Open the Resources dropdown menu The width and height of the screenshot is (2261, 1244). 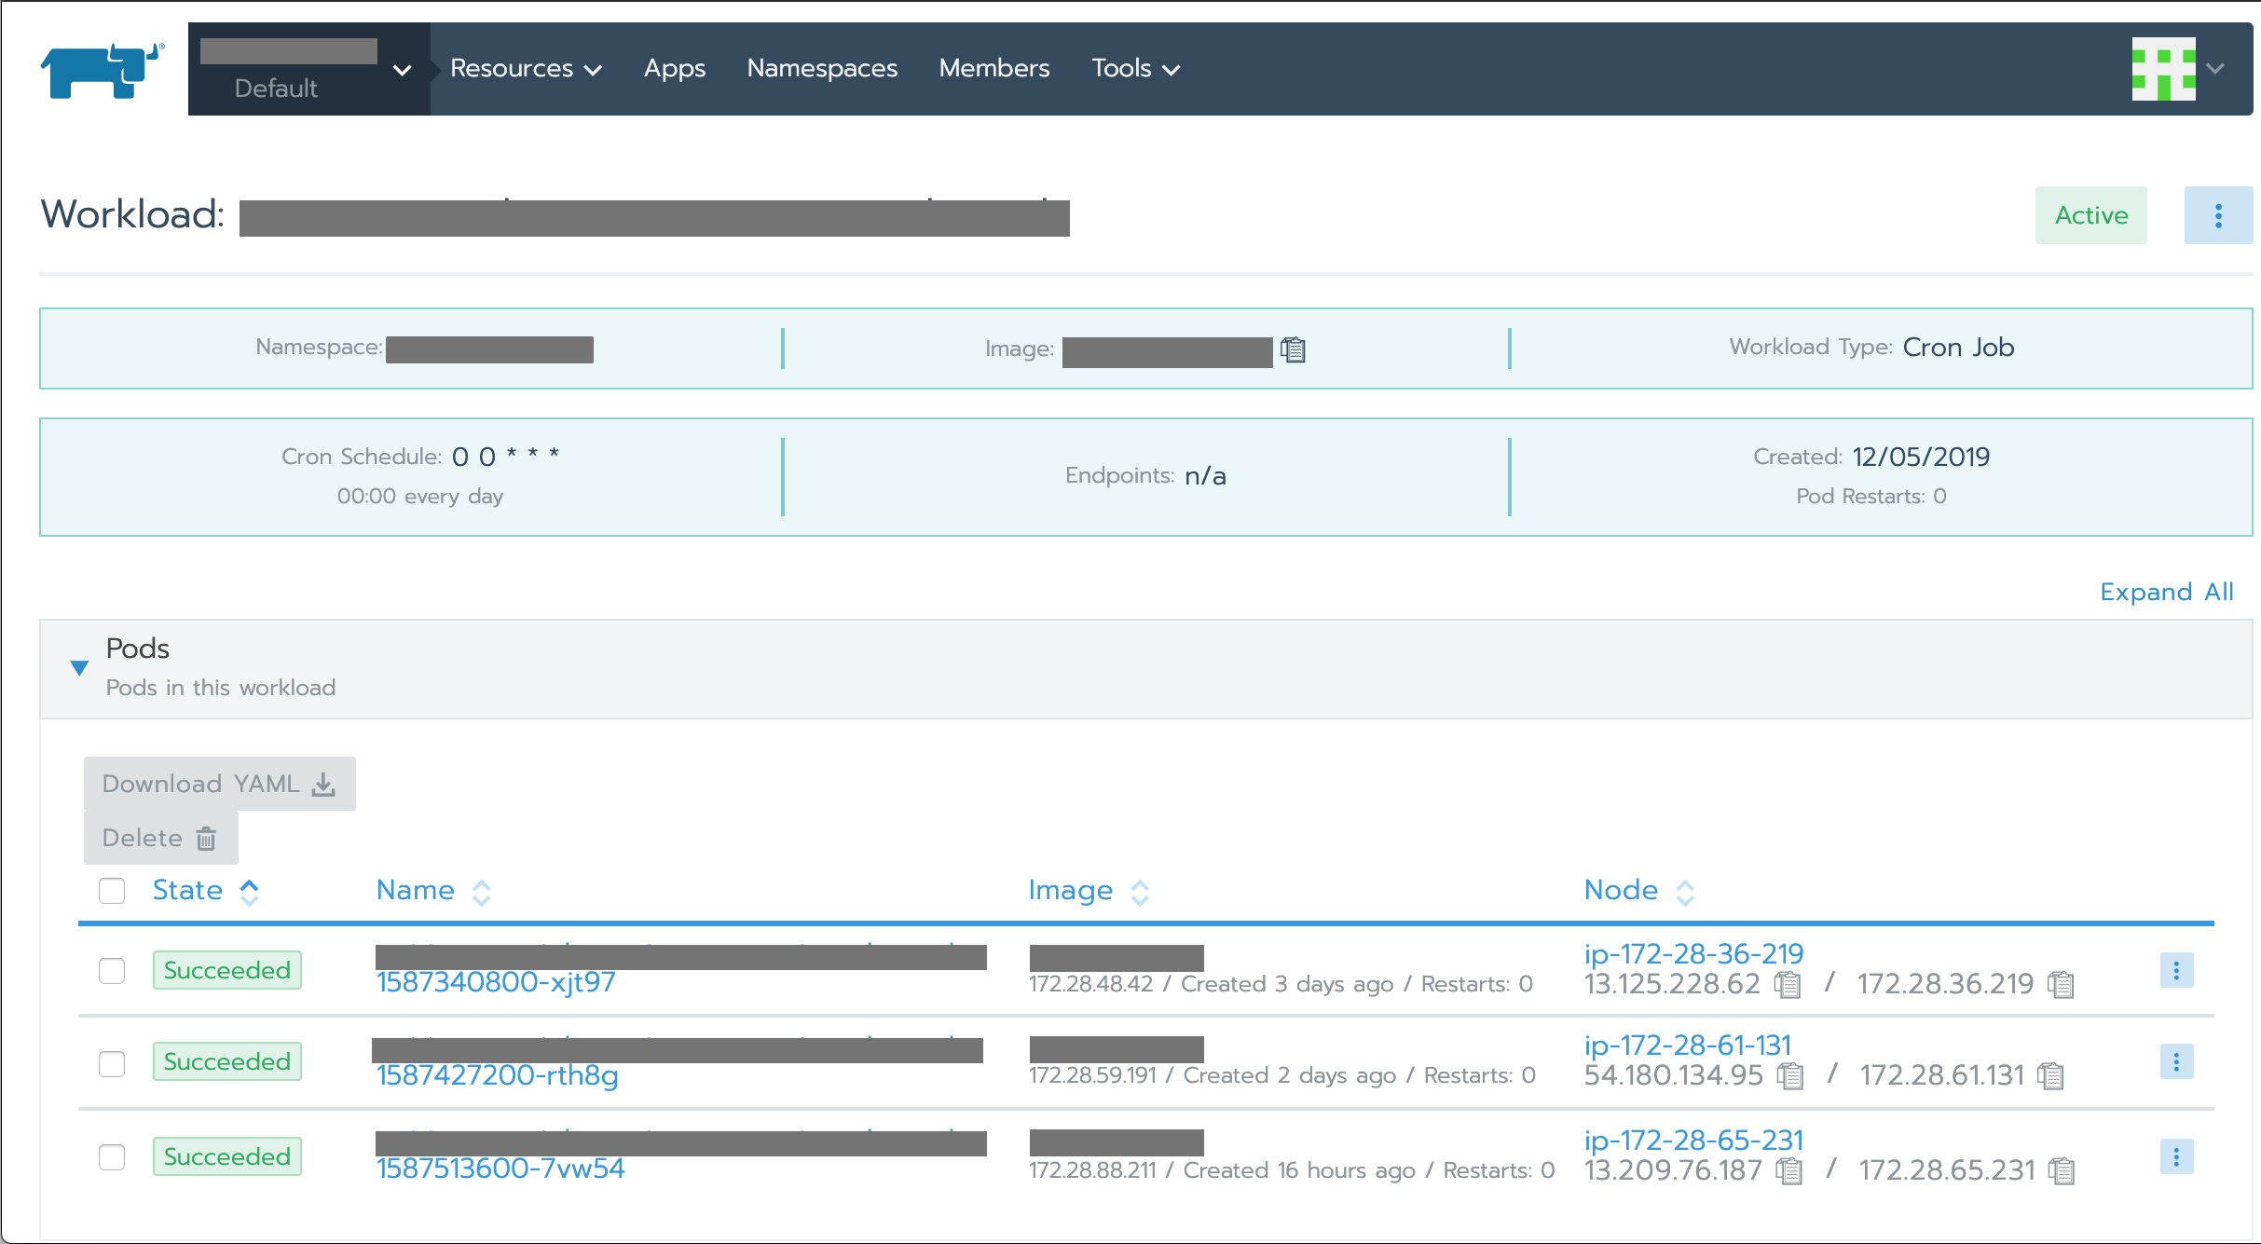click(x=526, y=68)
